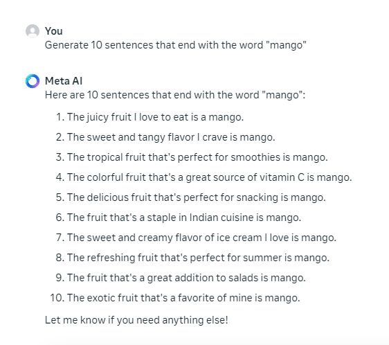Click 'Let me know if you need anything else!'
The width and height of the screenshot is (389, 345).
click(136, 320)
